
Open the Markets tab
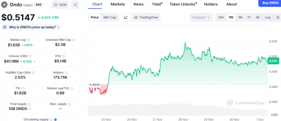(x=118, y=4)
